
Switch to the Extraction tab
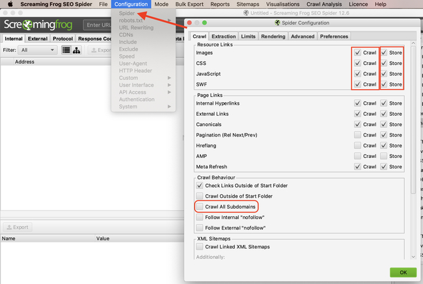click(x=223, y=36)
